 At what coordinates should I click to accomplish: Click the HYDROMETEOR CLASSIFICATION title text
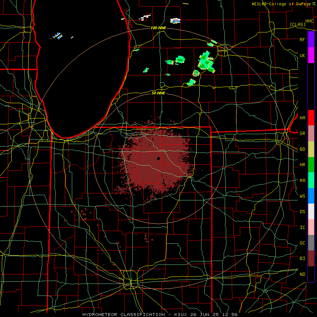(x=124, y=315)
